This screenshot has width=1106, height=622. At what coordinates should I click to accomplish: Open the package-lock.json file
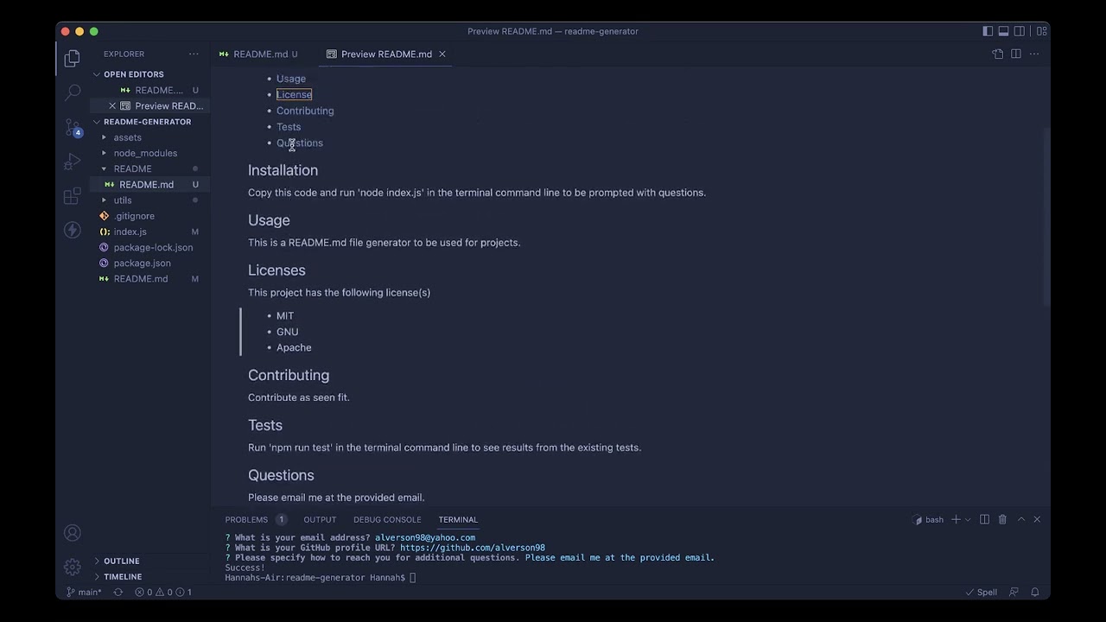pos(153,247)
